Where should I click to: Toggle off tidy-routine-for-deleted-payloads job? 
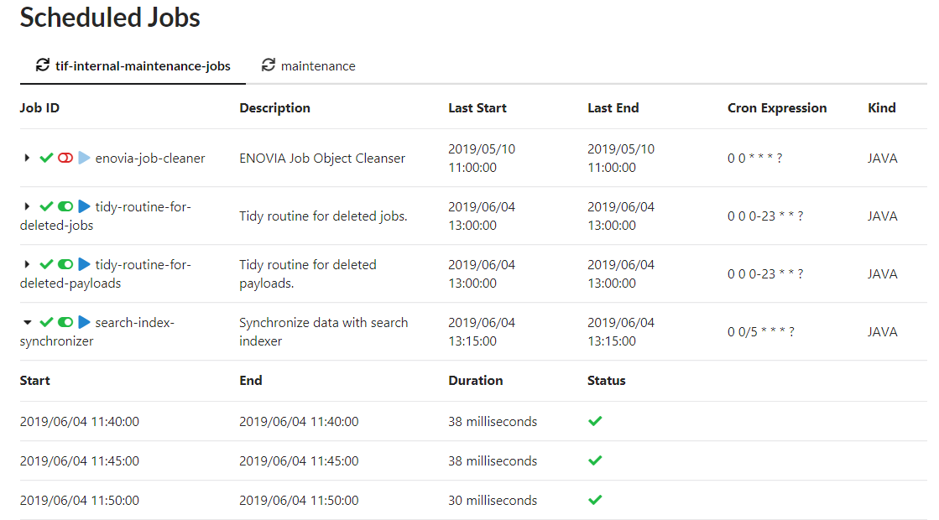tap(65, 264)
